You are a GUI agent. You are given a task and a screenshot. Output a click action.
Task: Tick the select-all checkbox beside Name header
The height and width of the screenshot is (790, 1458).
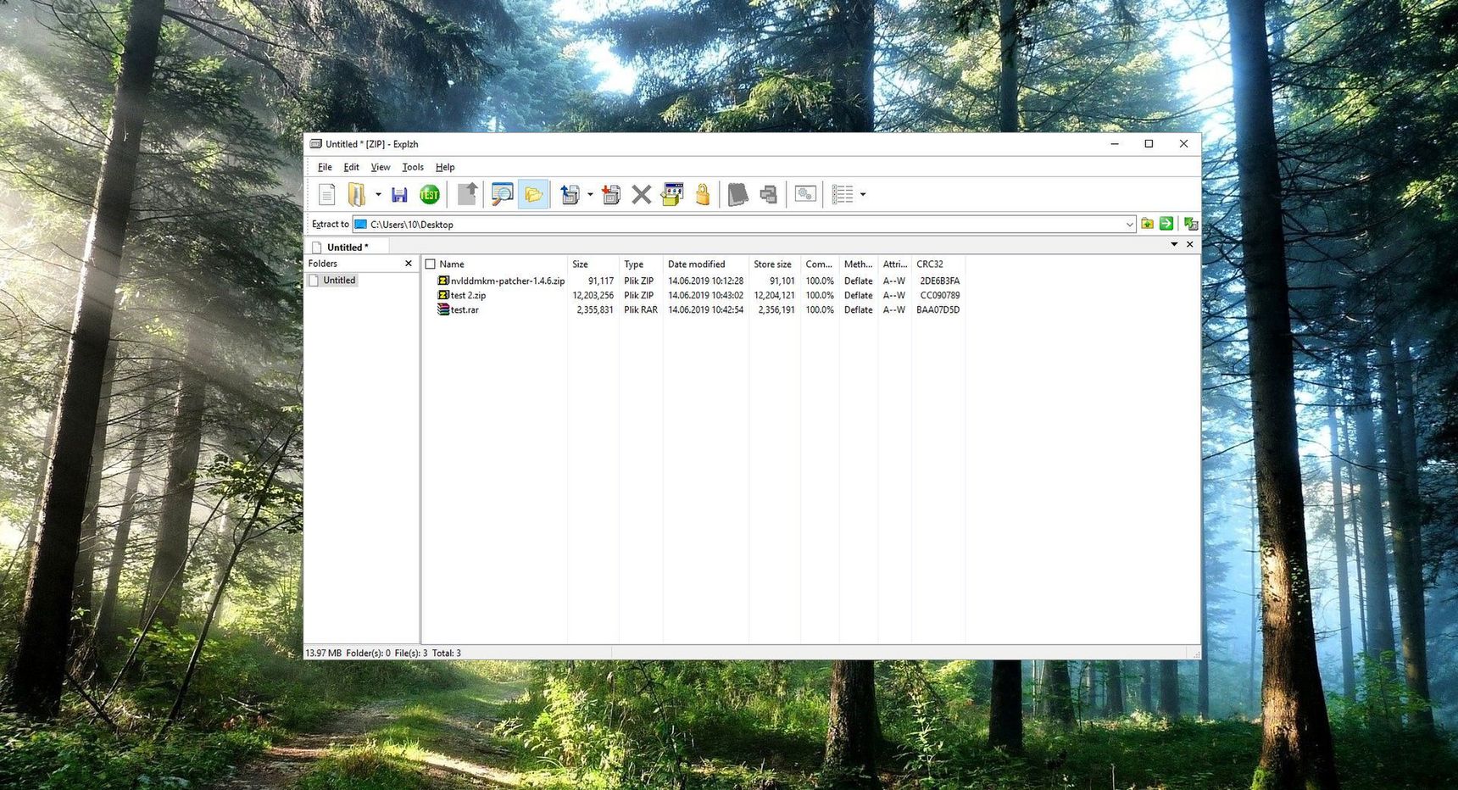coord(430,264)
